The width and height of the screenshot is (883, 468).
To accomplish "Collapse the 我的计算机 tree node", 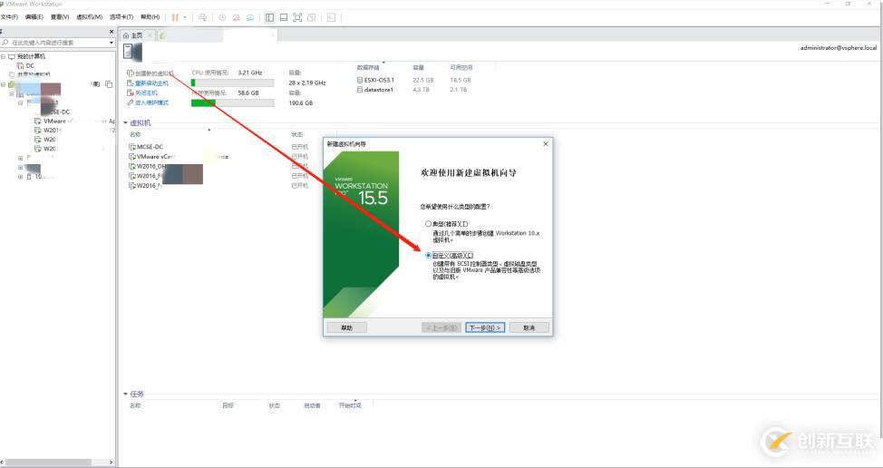I will pyautogui.click(x=4, y=56).
